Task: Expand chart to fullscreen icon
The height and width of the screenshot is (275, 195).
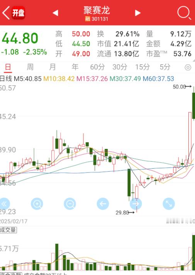Action: pos(169,204)
